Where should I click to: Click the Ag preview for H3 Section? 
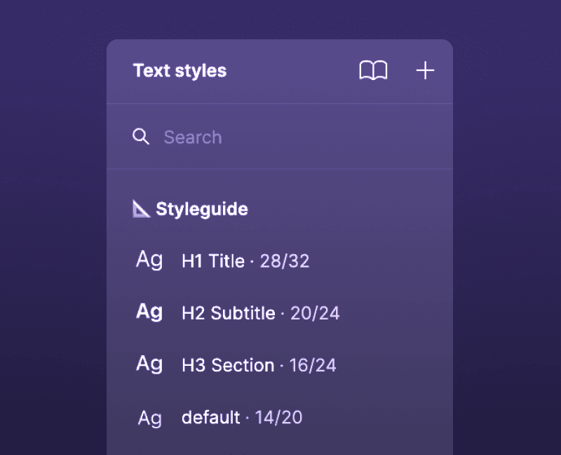point(149,364)
